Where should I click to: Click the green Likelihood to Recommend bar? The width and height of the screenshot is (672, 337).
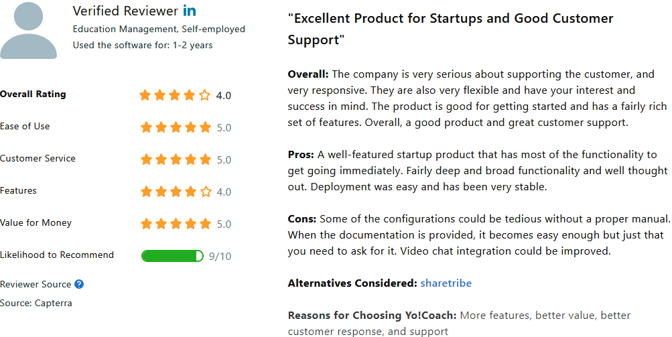172,256
